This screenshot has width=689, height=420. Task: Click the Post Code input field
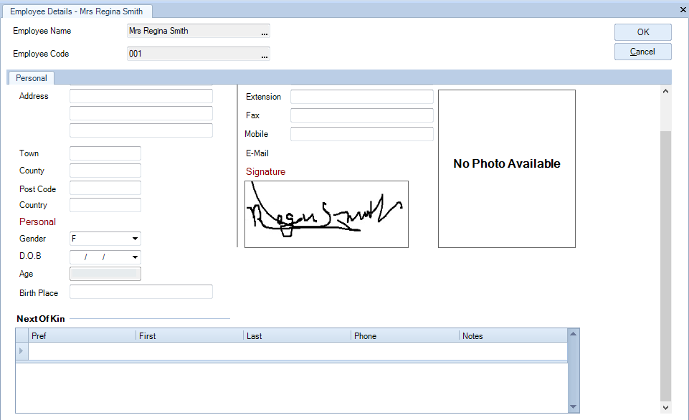tap(105, 188)
